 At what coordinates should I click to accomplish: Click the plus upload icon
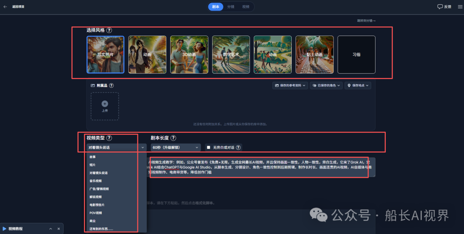105,104
